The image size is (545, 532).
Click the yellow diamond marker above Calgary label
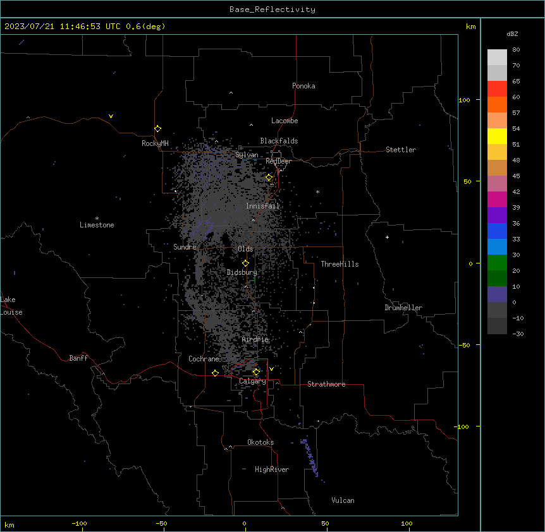click(256, 372)
